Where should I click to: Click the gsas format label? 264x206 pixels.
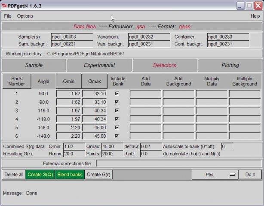[x=185, y=27]
